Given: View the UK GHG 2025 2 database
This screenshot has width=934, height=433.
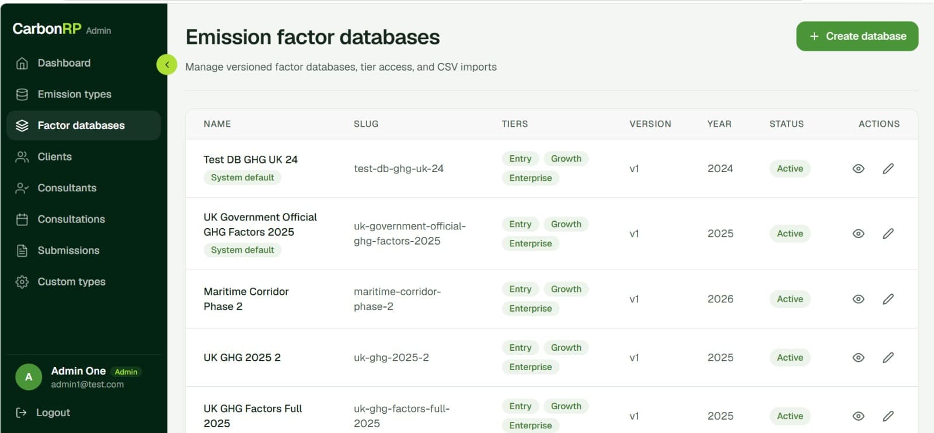Looking at the screenshot, I should pos(858,357).
